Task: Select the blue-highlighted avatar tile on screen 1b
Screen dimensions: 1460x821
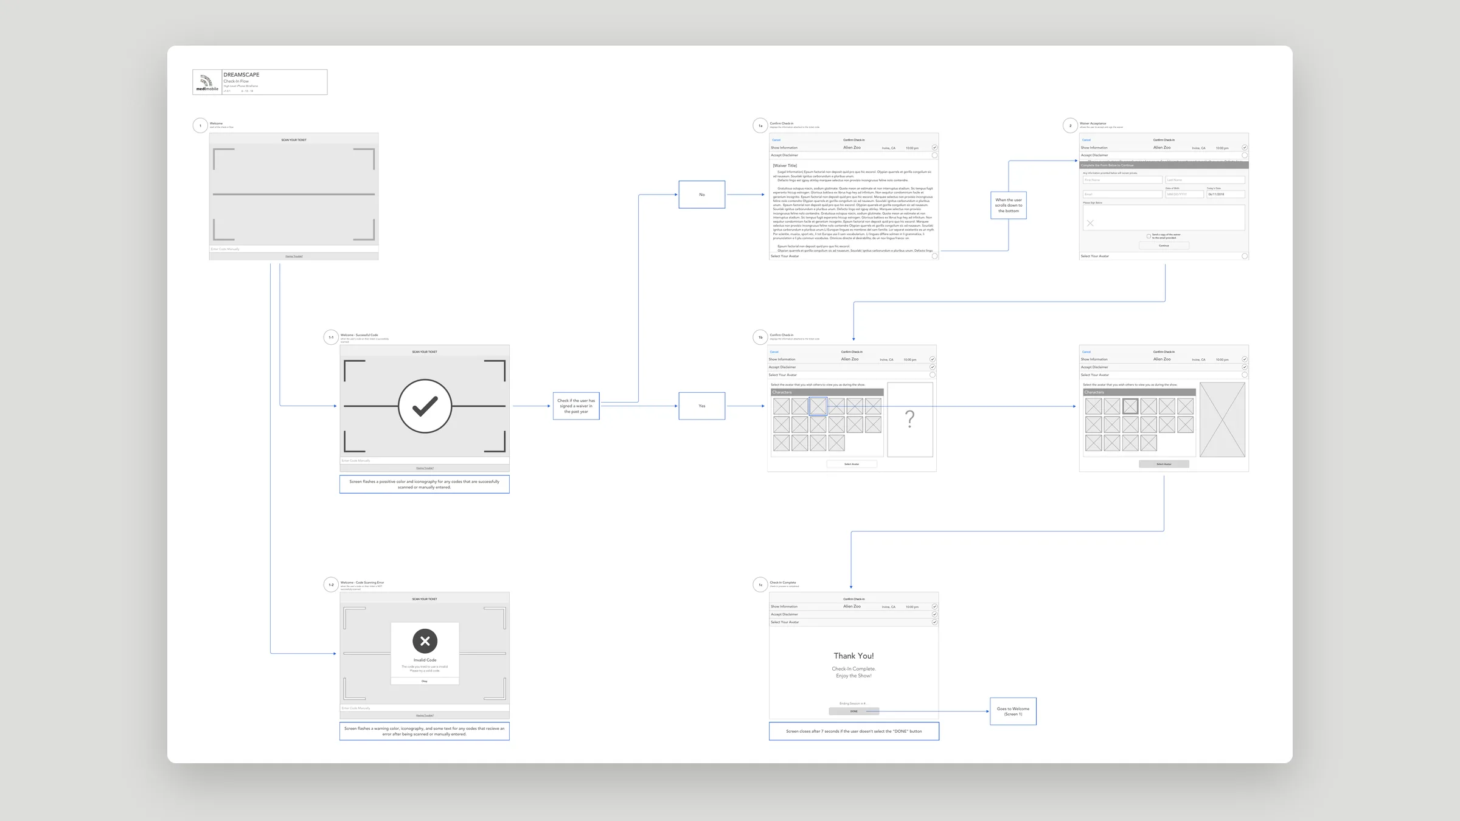Action: 818,406
